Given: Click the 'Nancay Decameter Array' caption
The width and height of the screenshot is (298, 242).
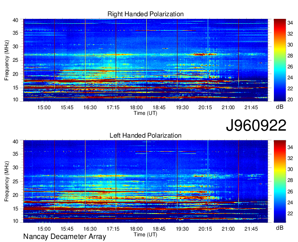Looking at the screenshot, I should point(64,237).
